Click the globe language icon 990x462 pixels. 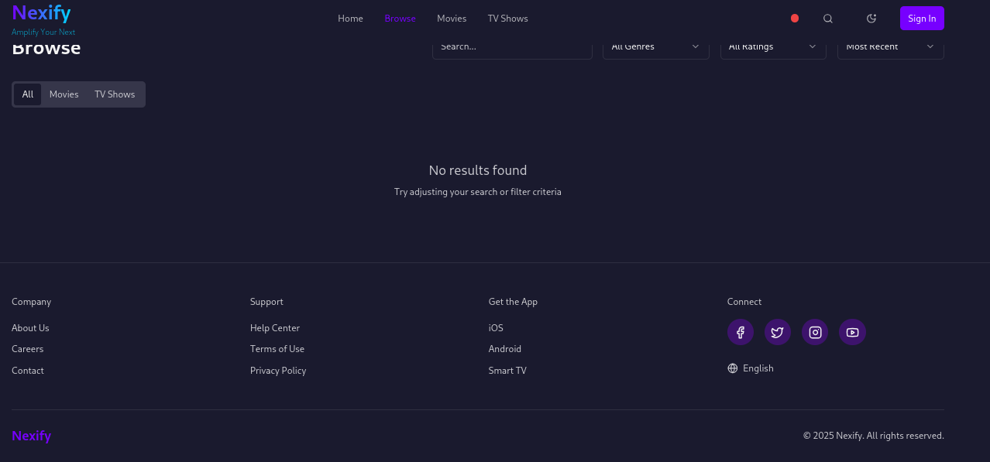(x=733, y=368)
